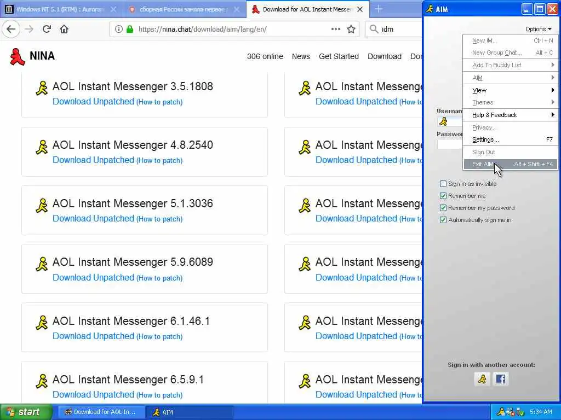Screen dimensions: 561x420
Task: Open a new browser tab with plus icon
Action: [379, 9]
